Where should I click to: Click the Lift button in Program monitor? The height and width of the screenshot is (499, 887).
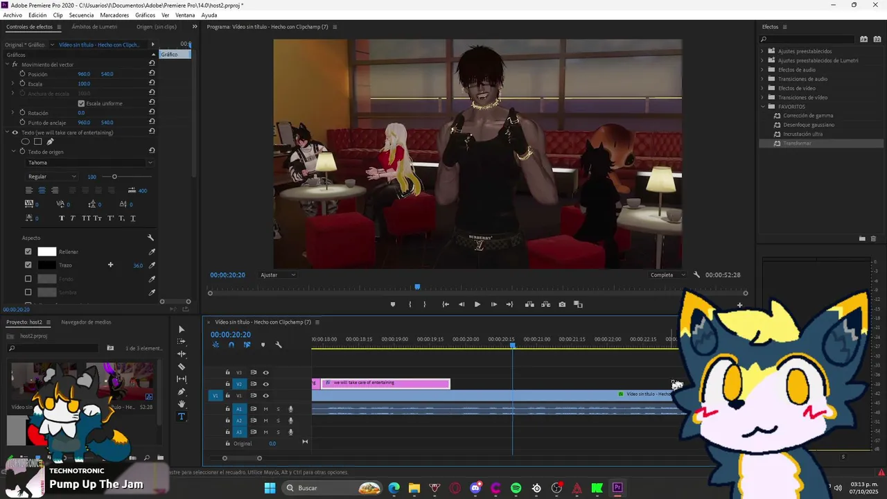[x=529, y=304]
